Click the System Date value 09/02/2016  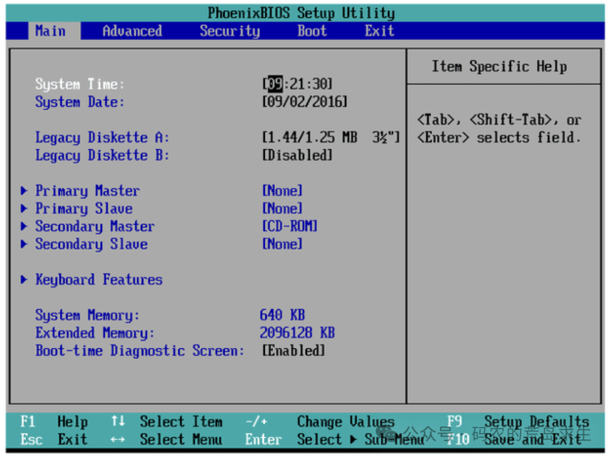(305, 102)
